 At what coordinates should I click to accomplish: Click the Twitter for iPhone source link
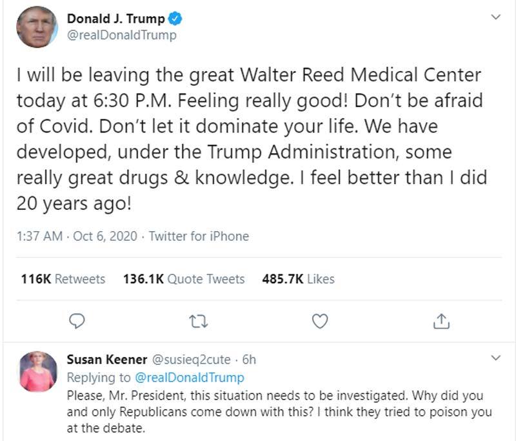pyautogui.click(x=199, y=236)
